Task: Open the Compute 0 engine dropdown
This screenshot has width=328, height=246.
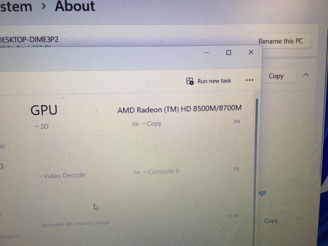Action: click(161, 172)
